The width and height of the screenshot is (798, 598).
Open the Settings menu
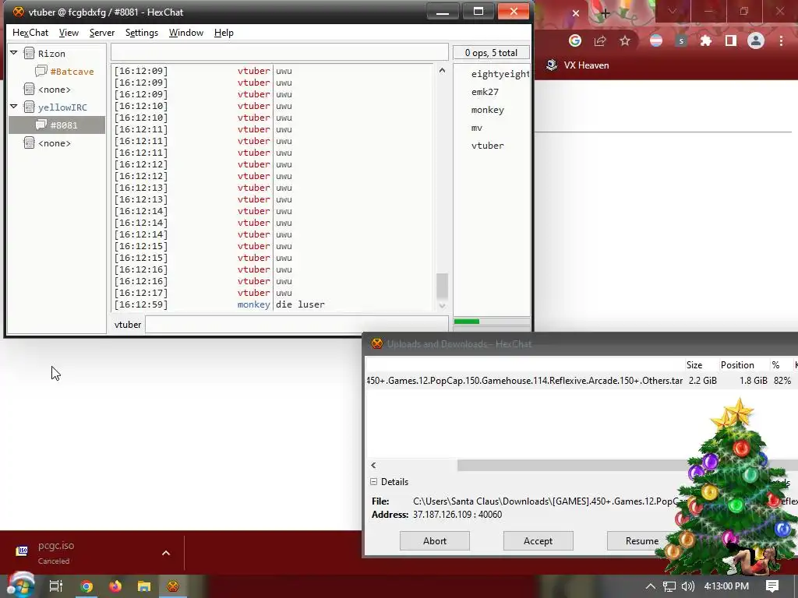pos(142,33)
